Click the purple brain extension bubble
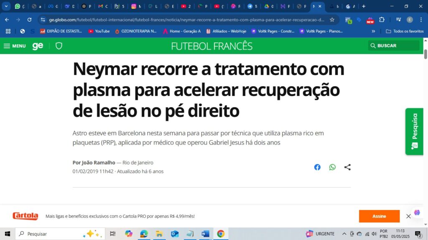 tap(417, 212)
